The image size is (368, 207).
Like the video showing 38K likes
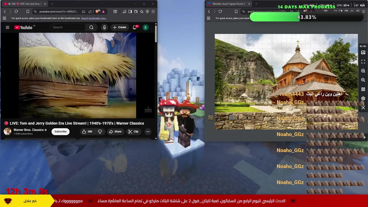(x=87, y=132)
